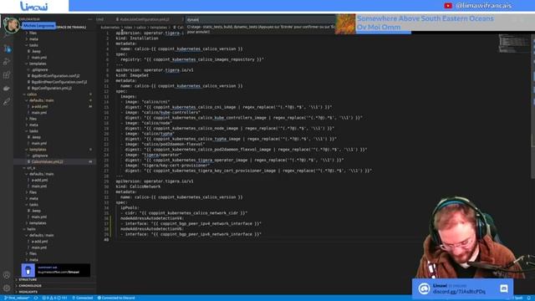Viewport: 535px width, 301px height.
Task: Open the Run and Debug view icon
Action: (x=7, y=62)
